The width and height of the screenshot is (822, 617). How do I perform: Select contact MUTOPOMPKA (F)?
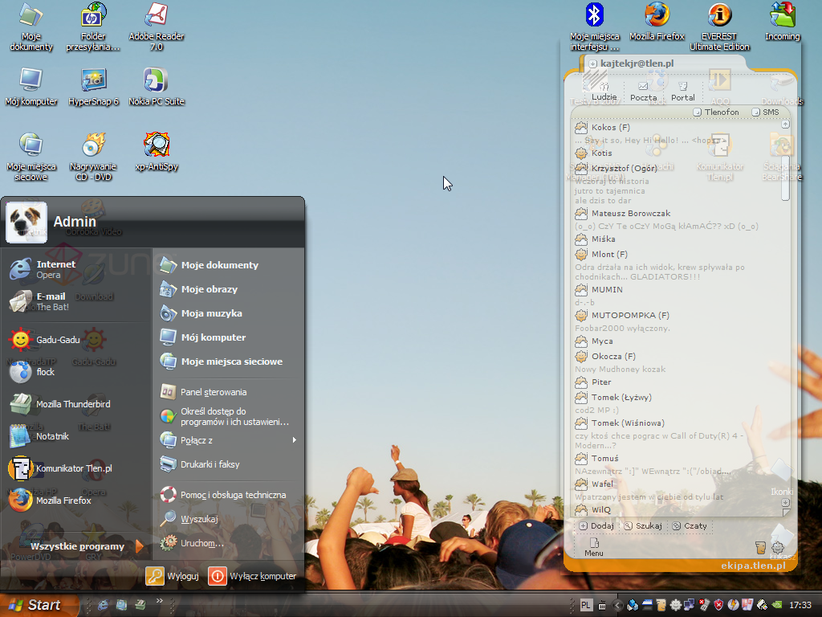[x=622, y=315]
